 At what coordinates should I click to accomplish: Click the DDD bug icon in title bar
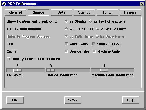coord(4,4)
